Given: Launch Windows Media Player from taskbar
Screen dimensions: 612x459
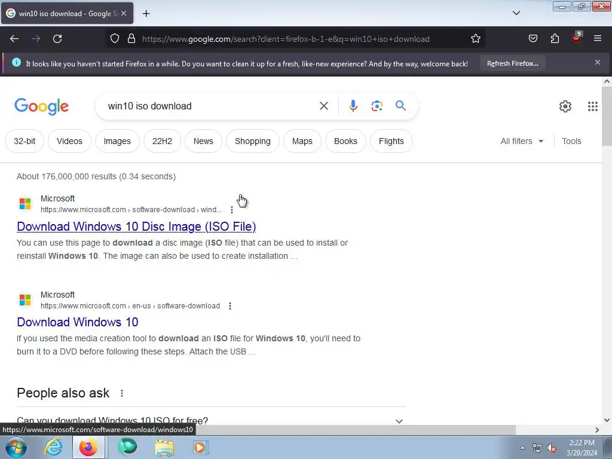Looking at the screenshot, I should (x=201, y=447).
